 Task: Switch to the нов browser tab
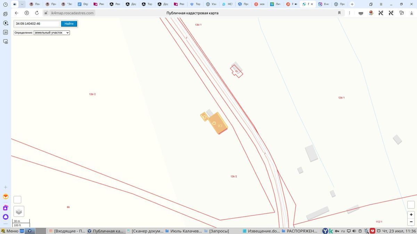click(259, 4)
